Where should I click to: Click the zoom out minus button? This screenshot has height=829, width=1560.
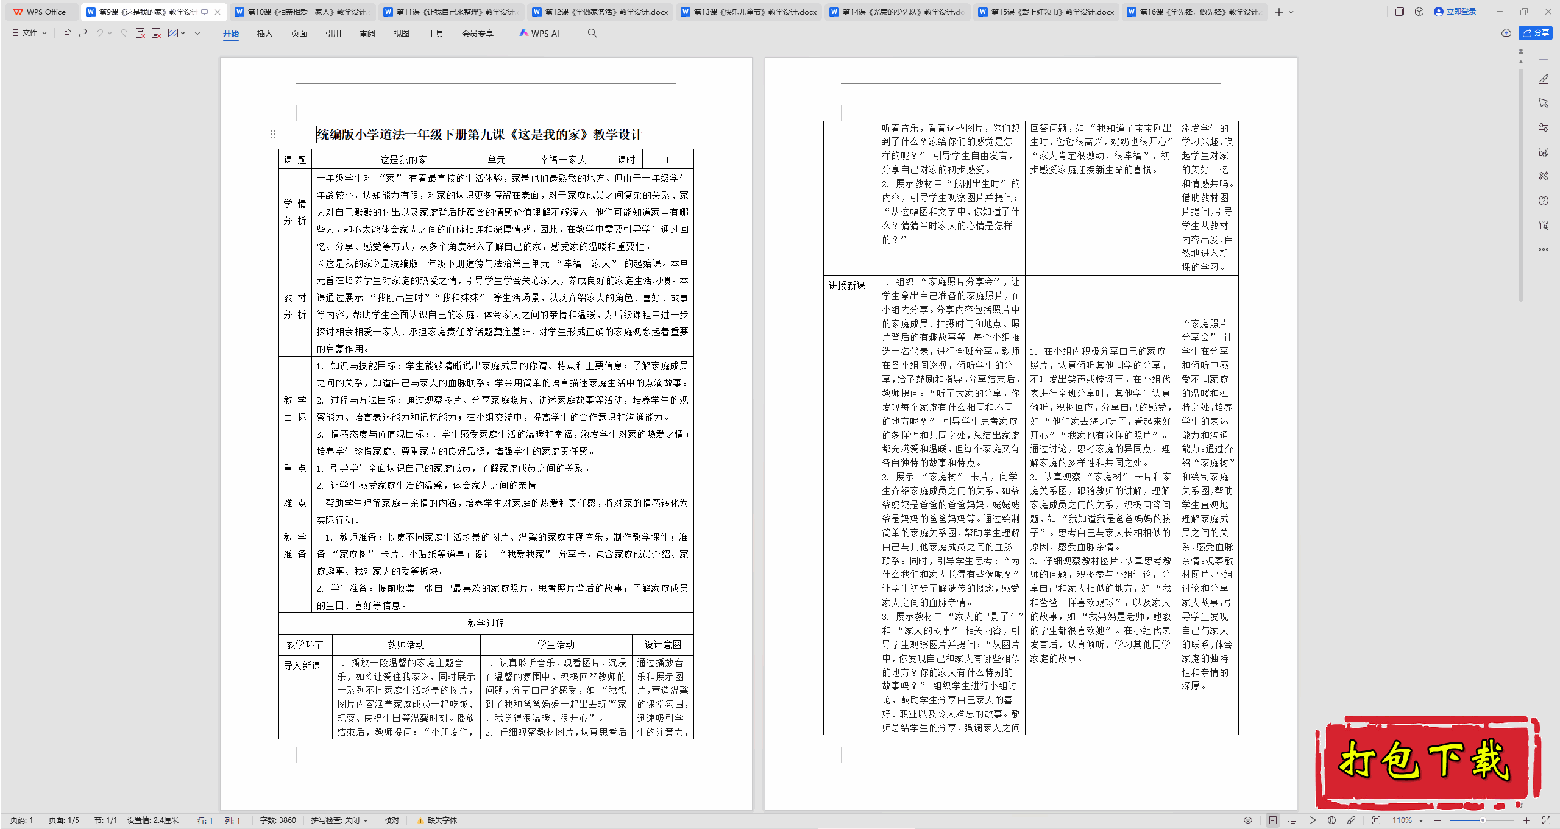(1438, 820)
